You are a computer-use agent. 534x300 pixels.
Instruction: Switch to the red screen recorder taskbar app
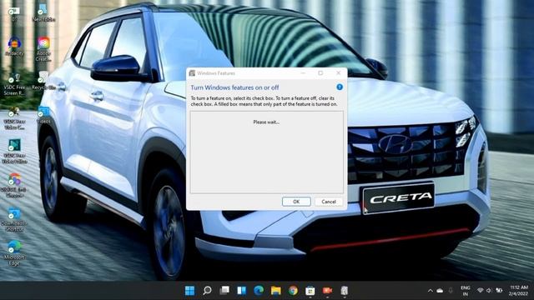click(327, 291)
